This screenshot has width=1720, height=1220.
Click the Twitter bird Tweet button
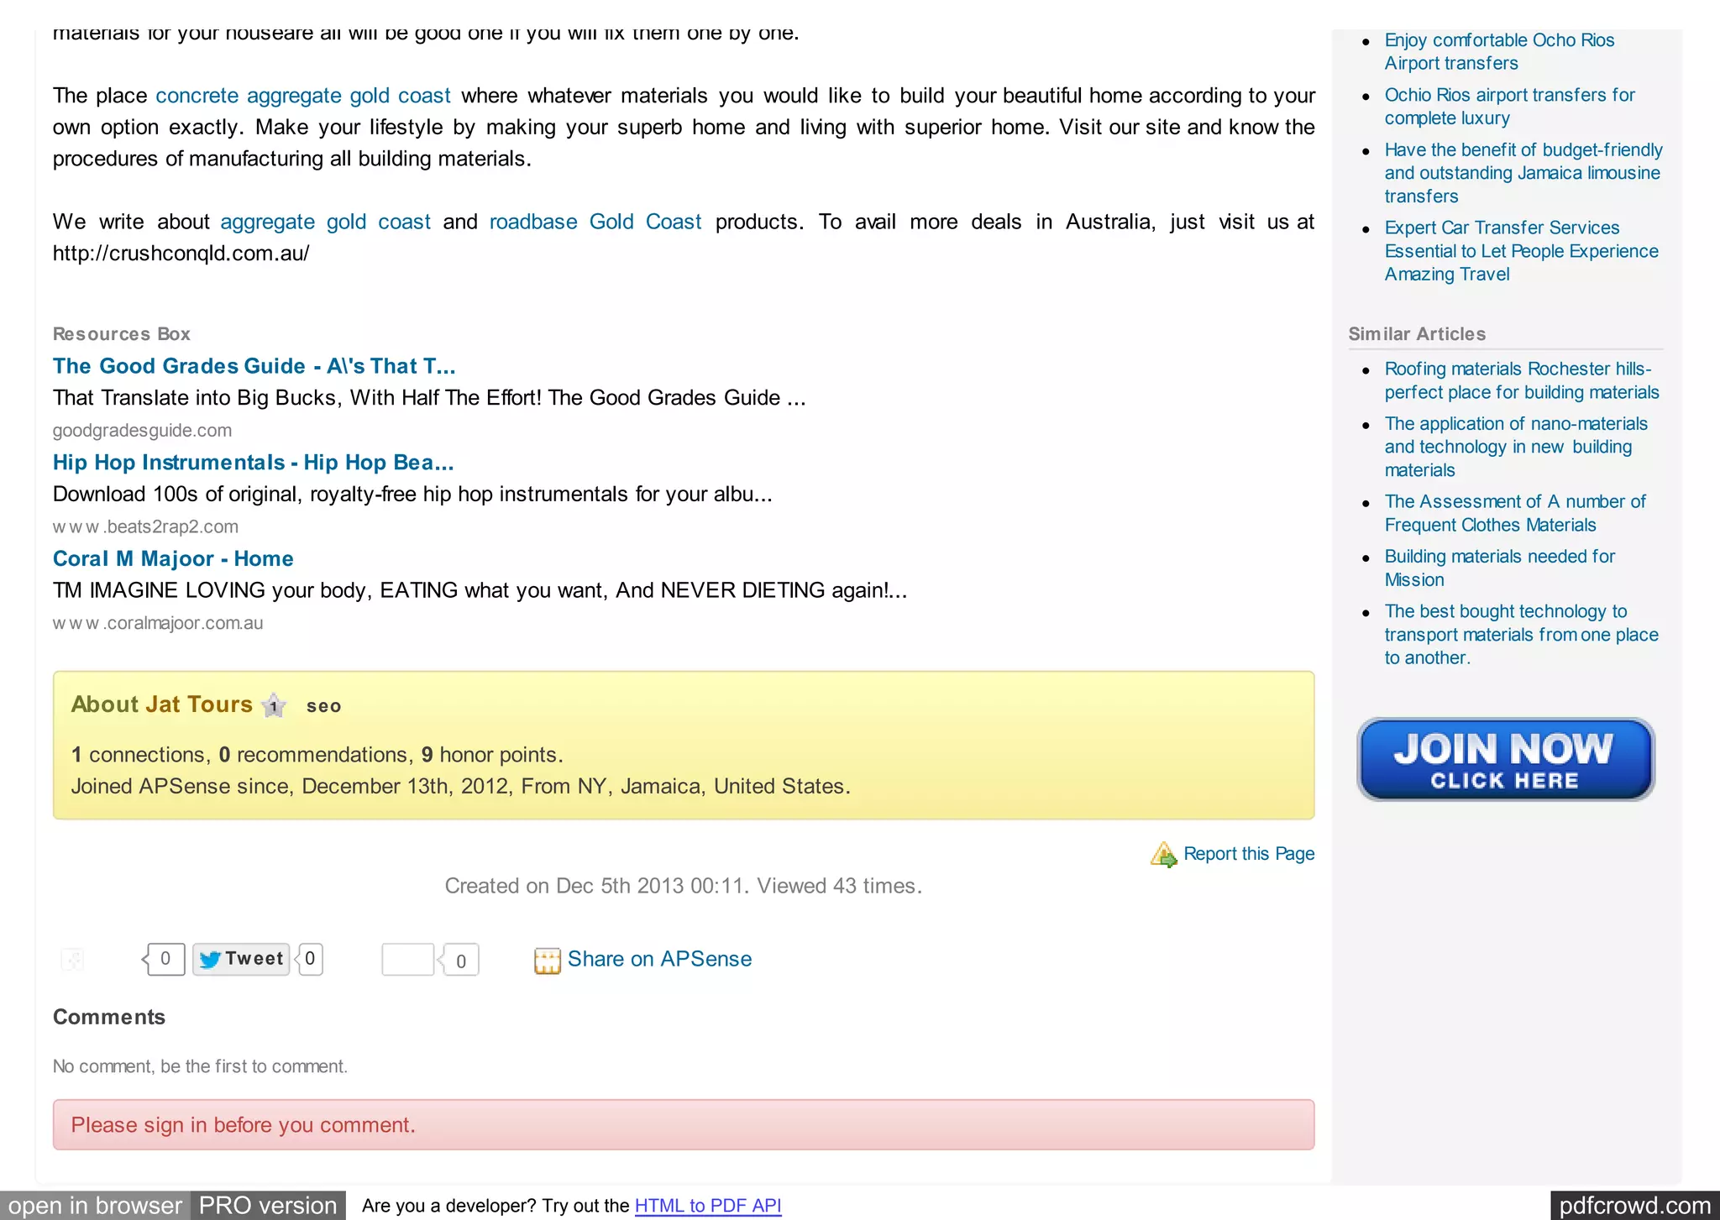click(x=241, y=959)
